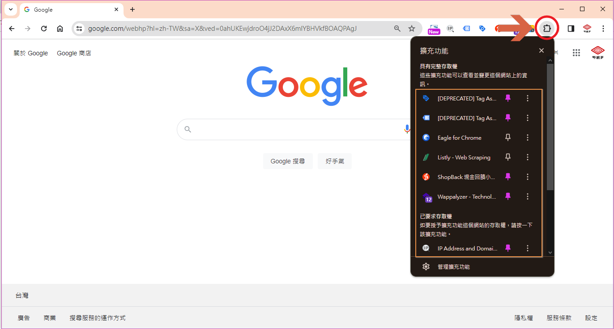Screen dimensions: 614x329
Task: Open the Google 商店 link
Action: (74, 53)
